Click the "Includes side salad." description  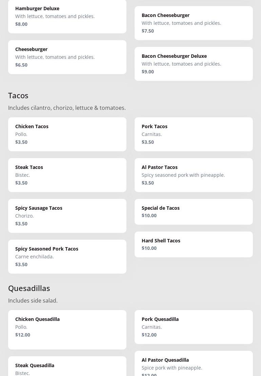tap(33, 301)
